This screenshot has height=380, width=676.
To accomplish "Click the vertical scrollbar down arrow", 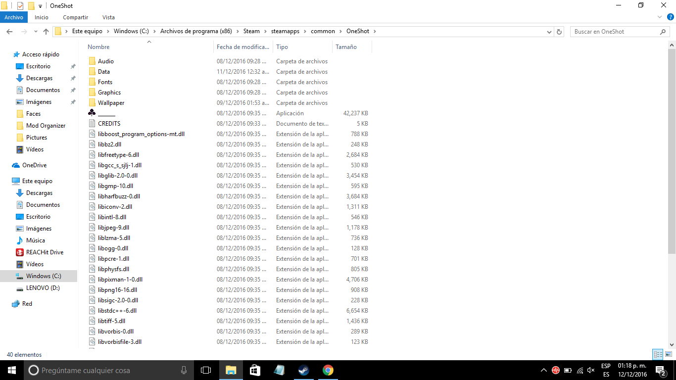I will pos(672,344).
